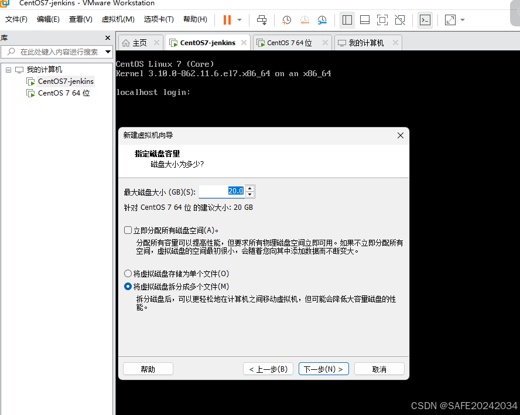Proceed with 下一步(N) button
Screen dimensions: 520x415
point(324,369)
